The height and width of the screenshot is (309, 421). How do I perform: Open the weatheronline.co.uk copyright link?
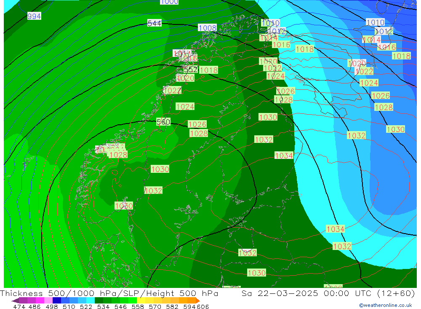point(386,305)
